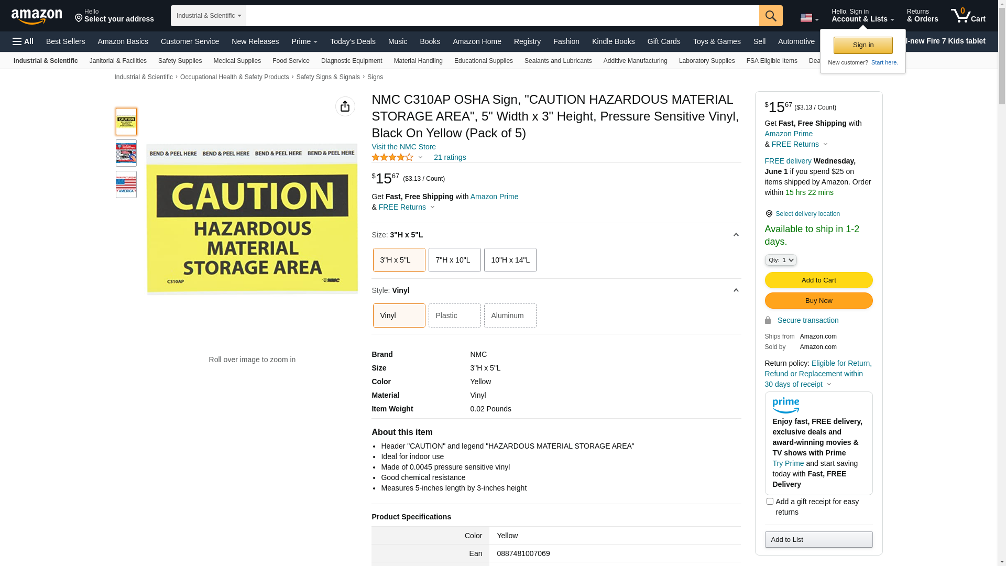
Task: Visit the NMC Store link
Action: (x=403, y=147)
